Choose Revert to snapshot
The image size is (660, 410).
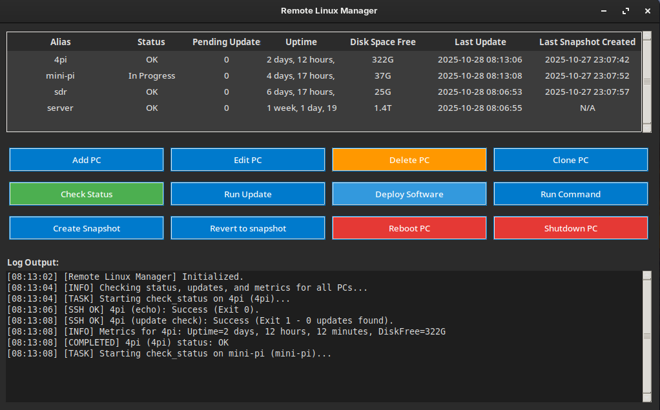click(x=248, y=228)
